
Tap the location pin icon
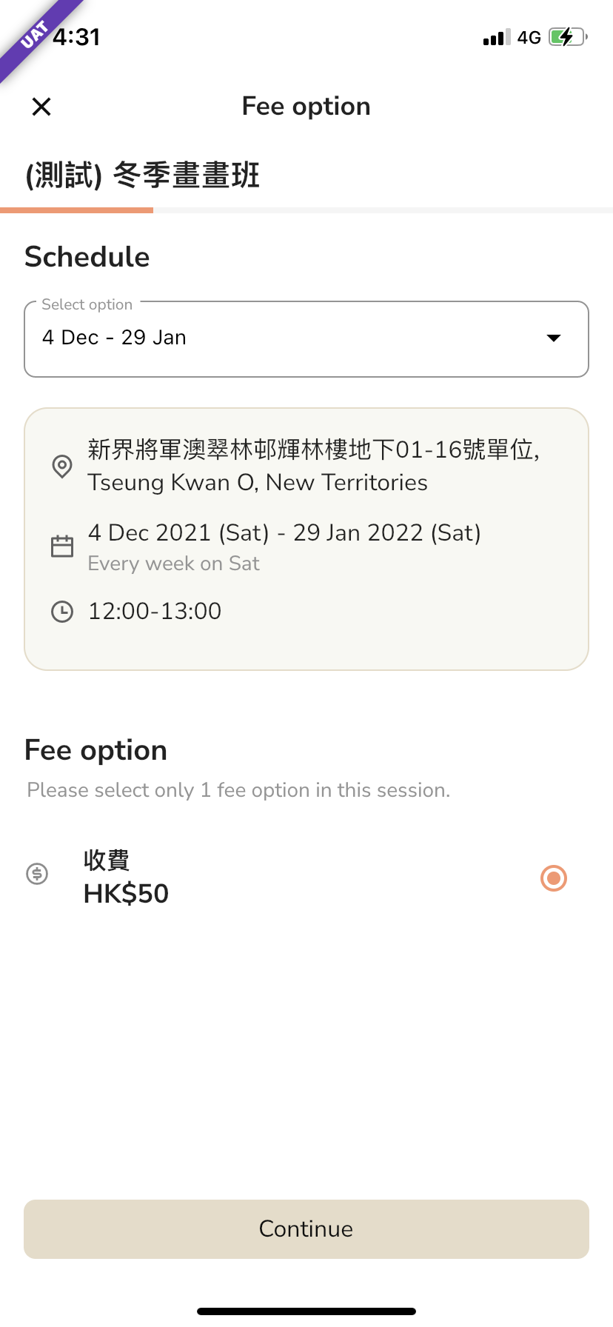(x=62, y=467)
